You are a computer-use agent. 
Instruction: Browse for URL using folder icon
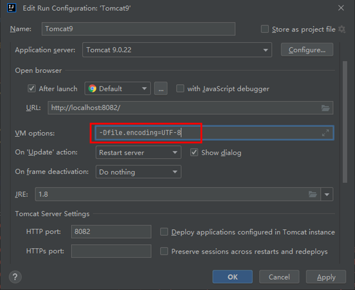tap(325, 108)
